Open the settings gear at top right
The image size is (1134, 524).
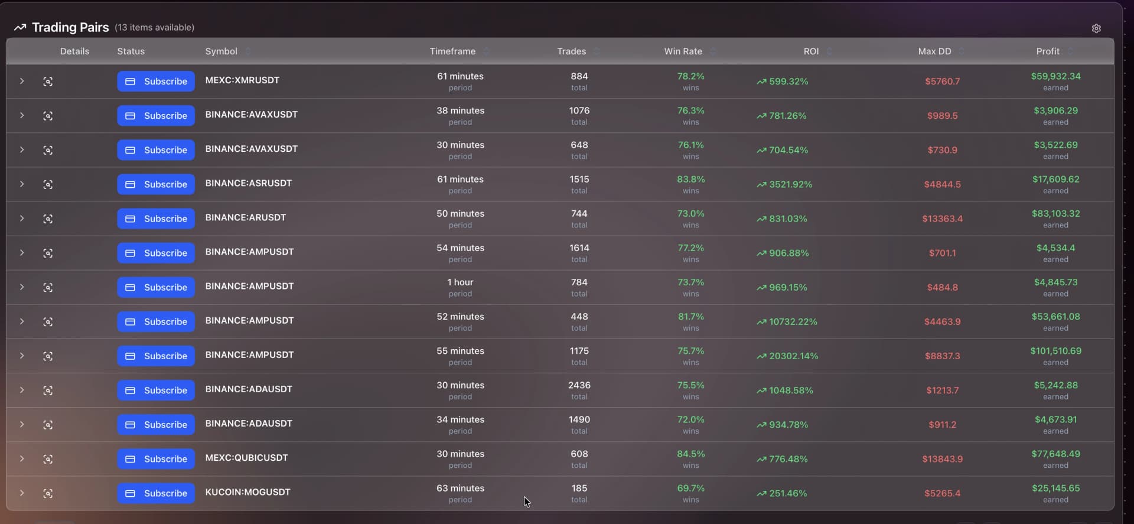click(1097, 28)
